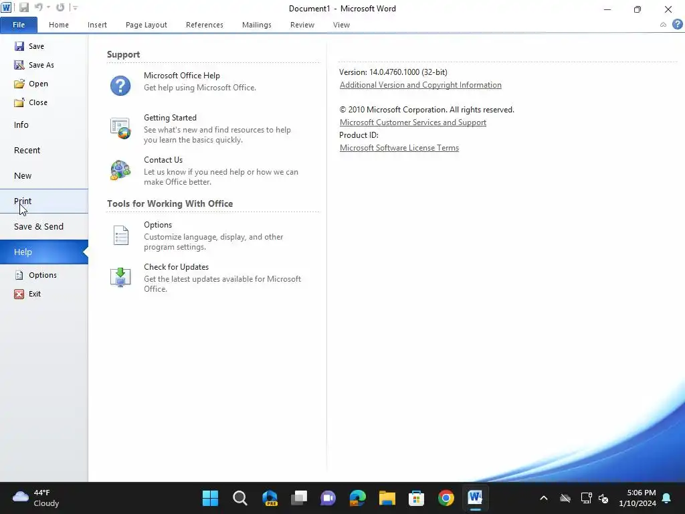The height and width of the screenshot is (514, 685).
Task: Click the version number text
Action: coord(393,72)
